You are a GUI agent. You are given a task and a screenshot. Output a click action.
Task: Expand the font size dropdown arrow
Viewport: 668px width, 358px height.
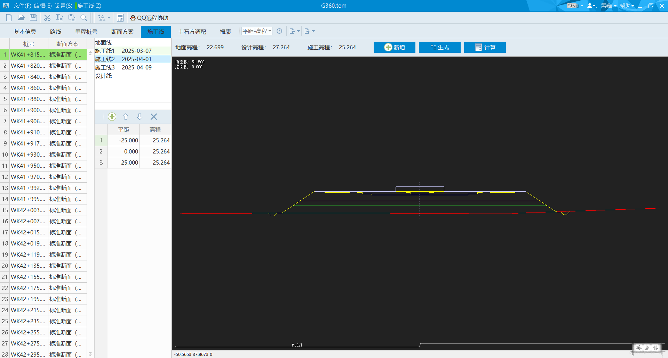coord(109,18)
